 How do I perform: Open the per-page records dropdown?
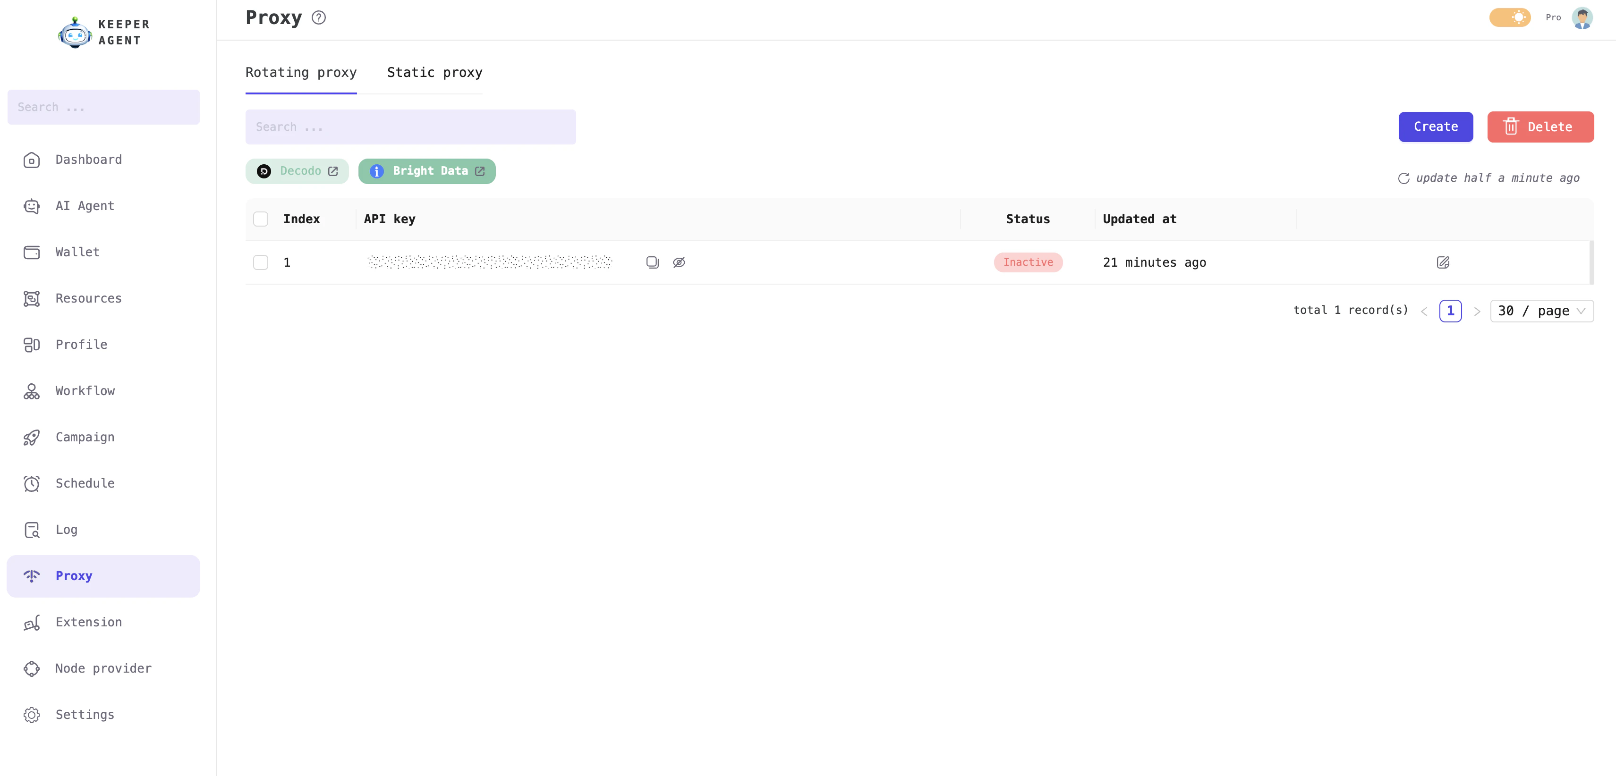tap(1541, 310)
